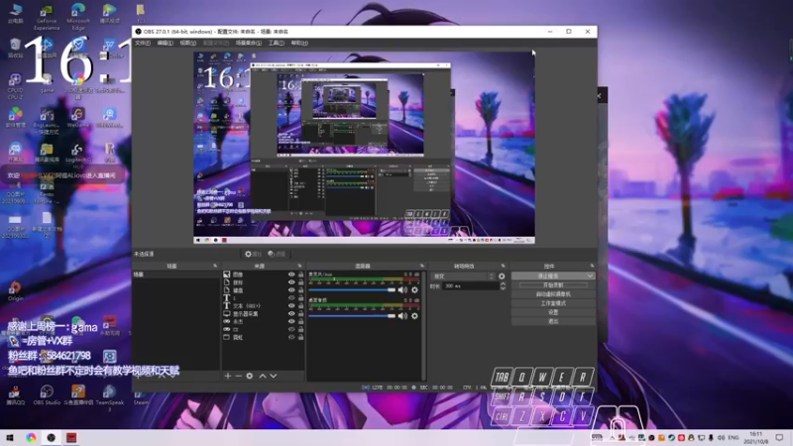The image size is (793, 446).
Task: Toggle lock on 显示器采集 source
Action: click(x=301, y=313)
